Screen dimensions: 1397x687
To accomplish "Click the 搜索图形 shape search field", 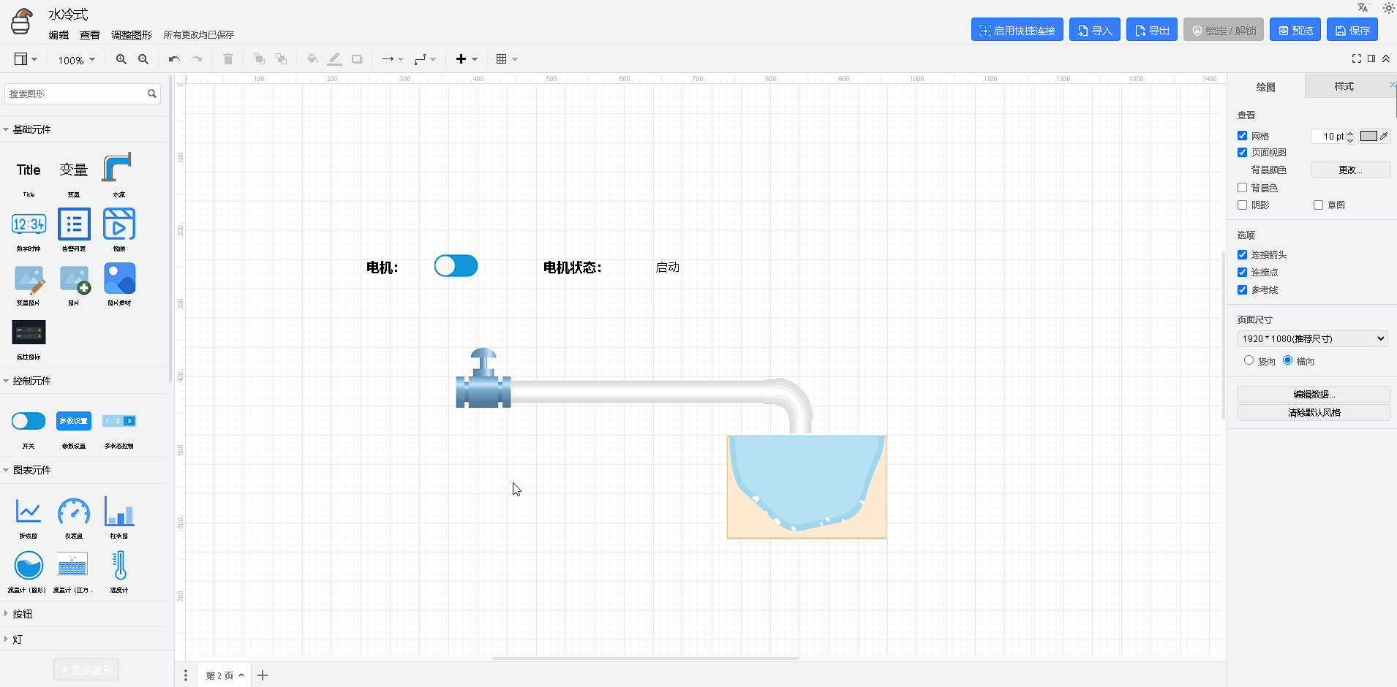I will 77,94.
